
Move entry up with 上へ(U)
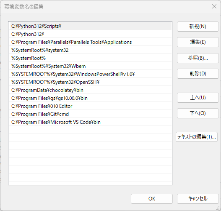(x=198, y=98)
